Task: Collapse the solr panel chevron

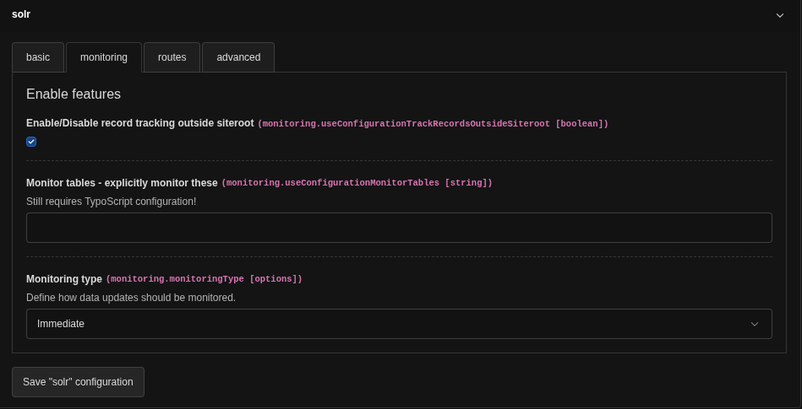Action: [779, 15]
